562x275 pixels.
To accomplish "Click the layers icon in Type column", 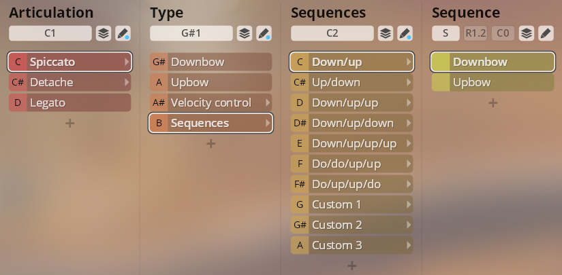I will pos(244,33).
